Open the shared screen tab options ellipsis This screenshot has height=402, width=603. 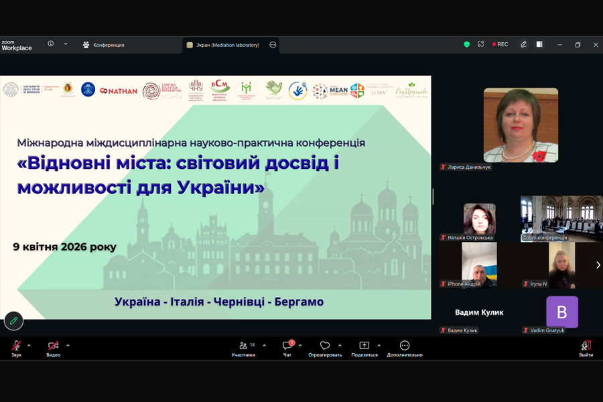click(273, 45)
